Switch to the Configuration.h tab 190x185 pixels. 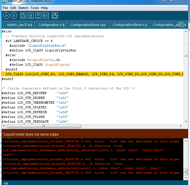51,25
